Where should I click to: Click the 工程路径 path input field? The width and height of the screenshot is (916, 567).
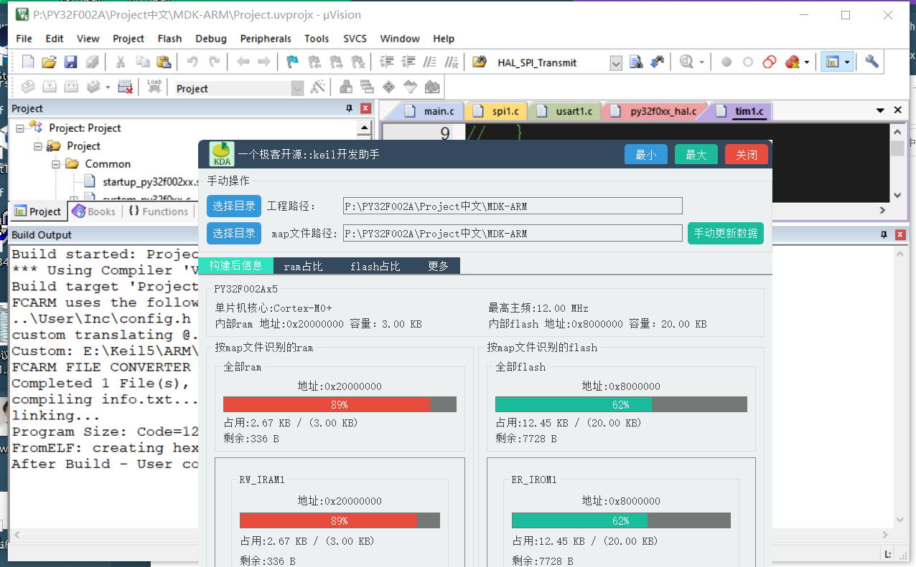tap(513, 206)
